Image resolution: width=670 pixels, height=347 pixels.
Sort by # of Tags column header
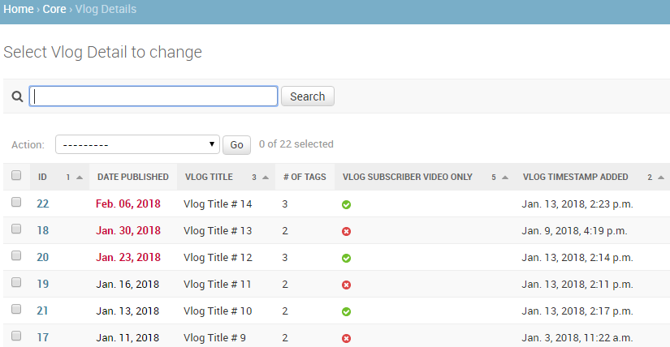tap(305, 177)
